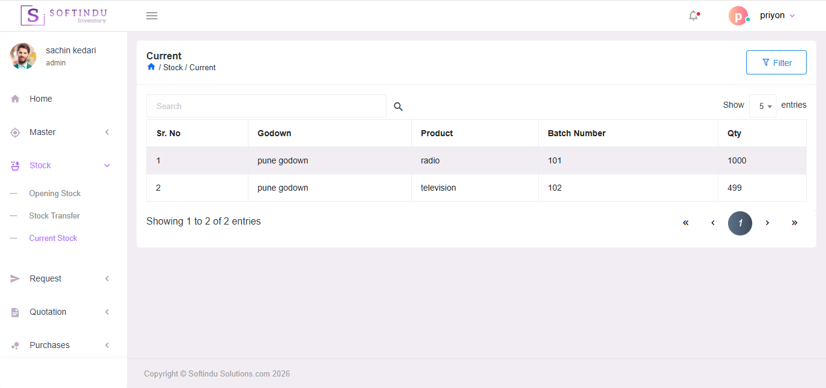
Task: Click the home breadcrumb icon
Action: coord(151,67)
